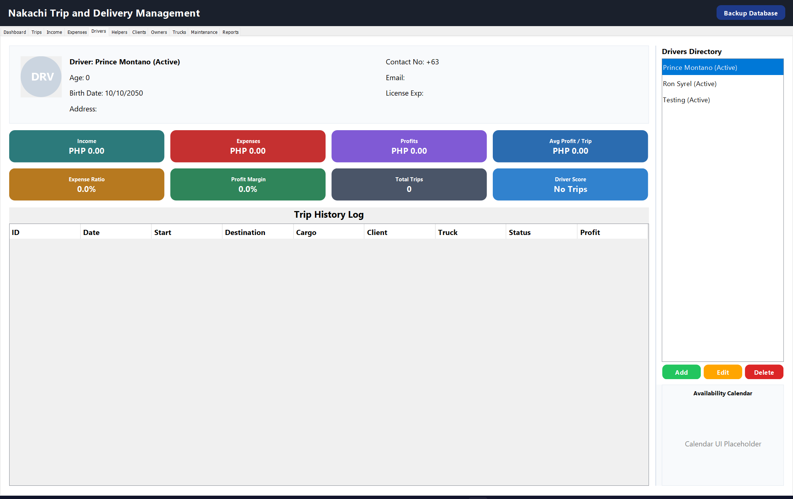Click the Income PHP 0.00 card

click(x=87, y=146)
